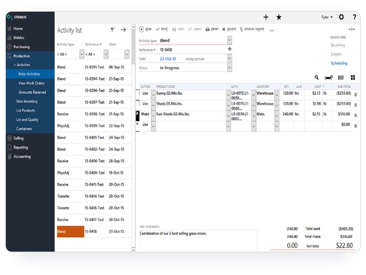Click the star favorites icon in the top bar
Screen dimensions: 366x275
tap(279, 17)
